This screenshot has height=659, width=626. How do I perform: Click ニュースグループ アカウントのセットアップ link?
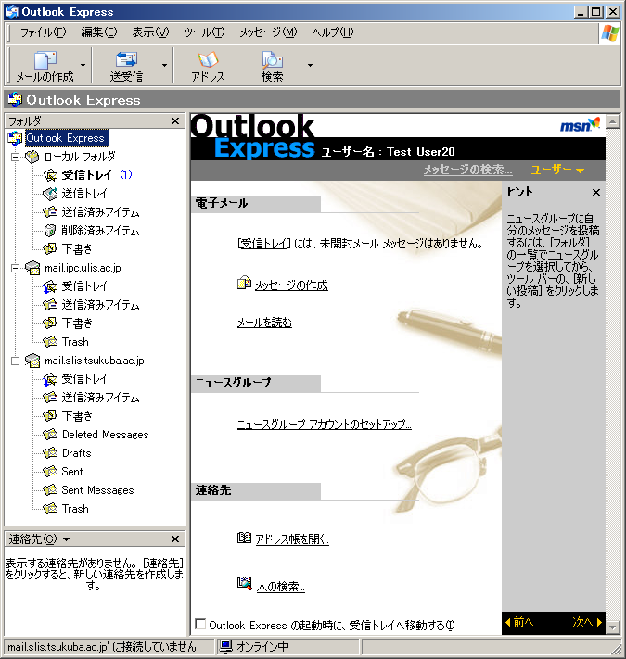(x=325, y=425)
